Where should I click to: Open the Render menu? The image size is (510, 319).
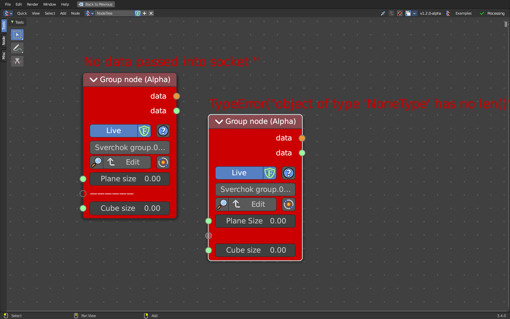pyautogui.click(x=32, y=4)
